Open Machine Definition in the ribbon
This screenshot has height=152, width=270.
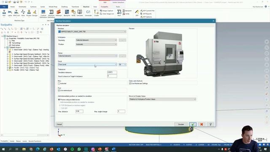(51, 14)
